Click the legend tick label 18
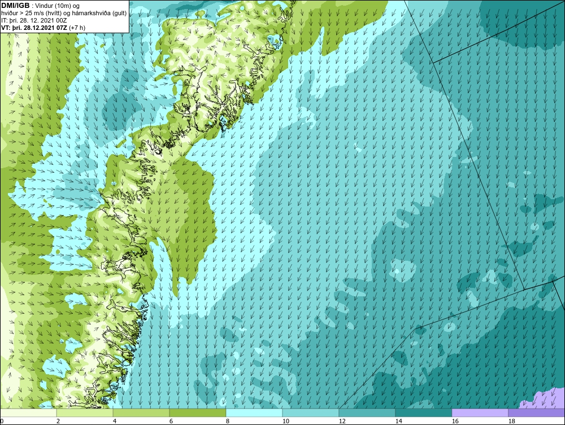 pyautogui.click(x=511, y=421)
